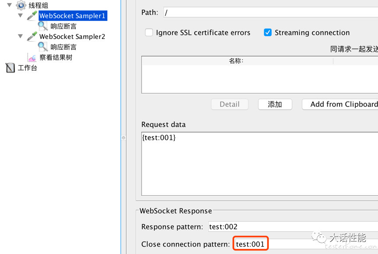The height and width of the screenshot is (254, 378).
Task: Click the WebSocket Sampler1 pipette icon
Action: (x=32, y=15)
